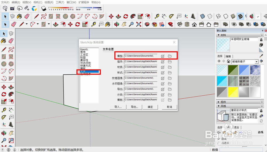Switch to style 混合 tab
The height and width of the screenshot is (152, 267).
(236, 127)
